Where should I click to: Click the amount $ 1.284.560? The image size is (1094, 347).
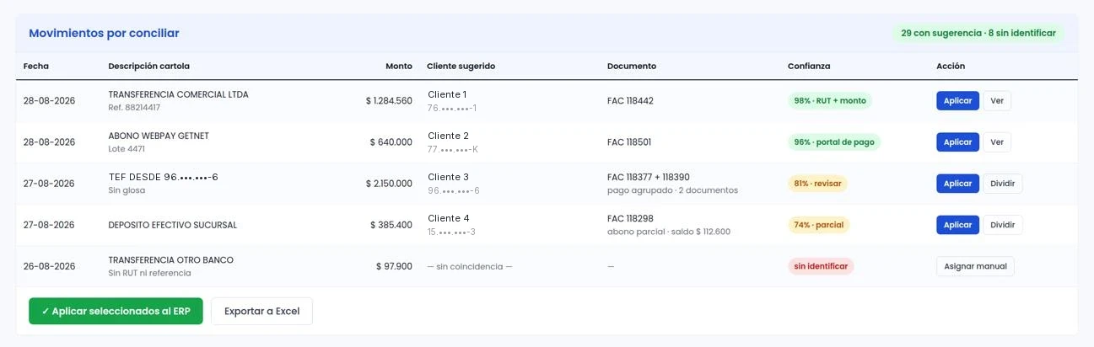[x=389, y=101]
